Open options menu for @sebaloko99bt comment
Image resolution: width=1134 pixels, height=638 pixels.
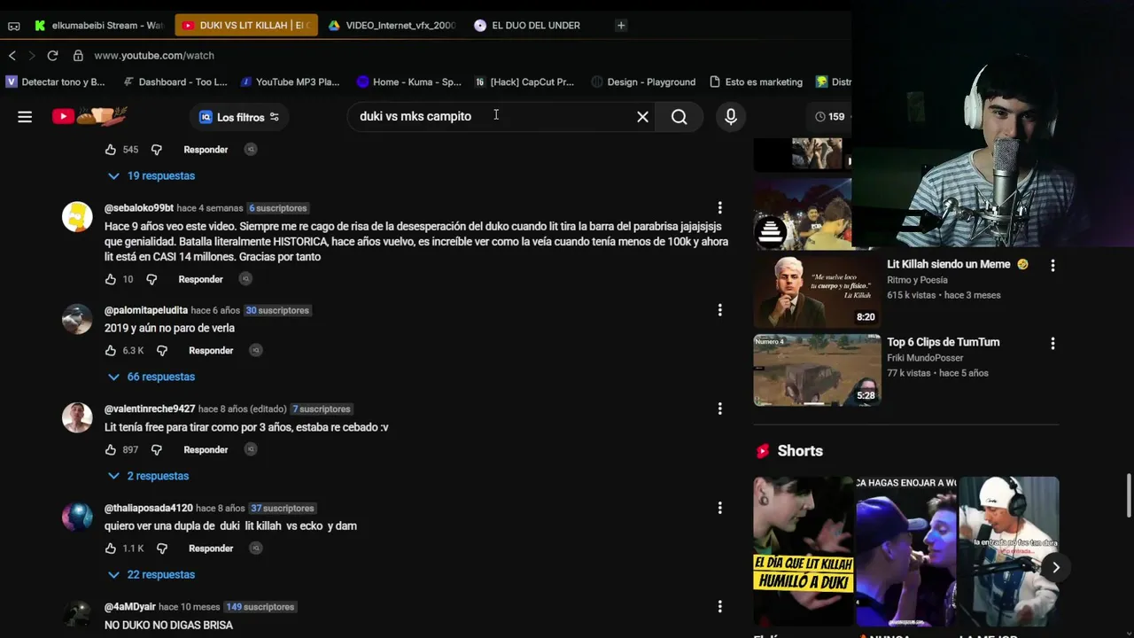(x=719, y=207)
